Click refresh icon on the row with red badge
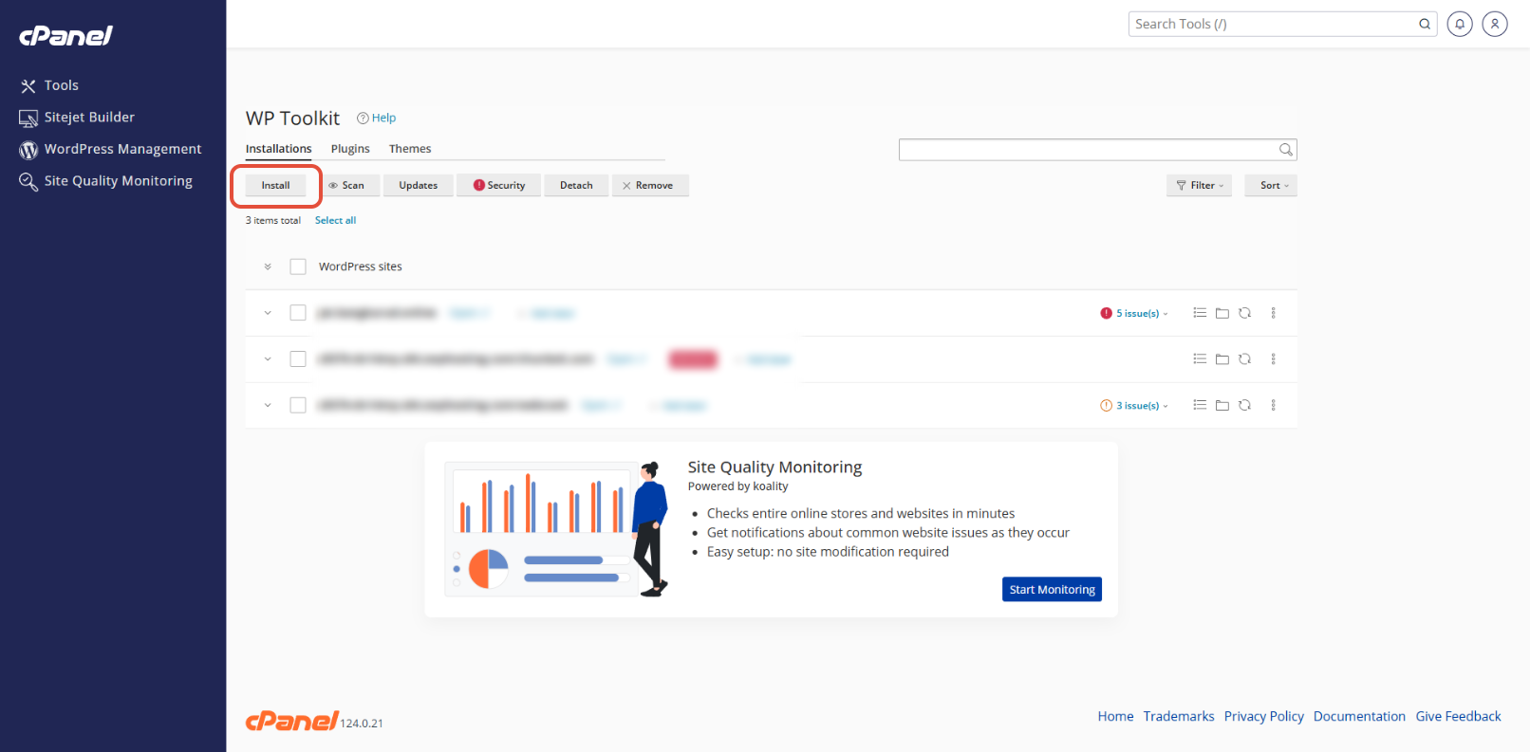1530x752 pixels. point(1245,359)
